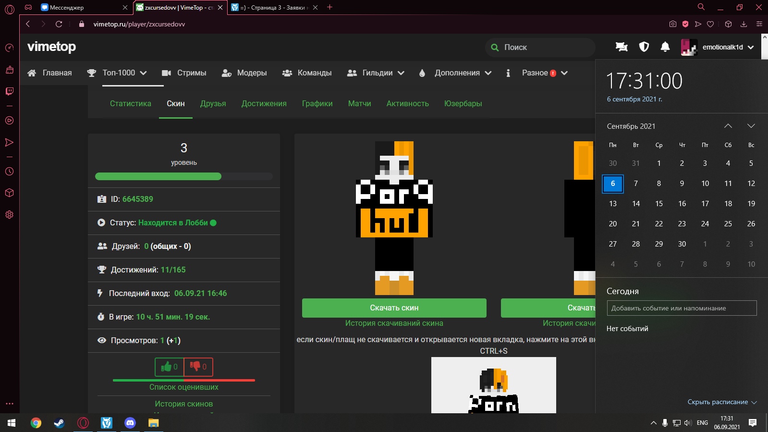
Task: Click the Opera history clock icon
Action: (x=9, y=172)
